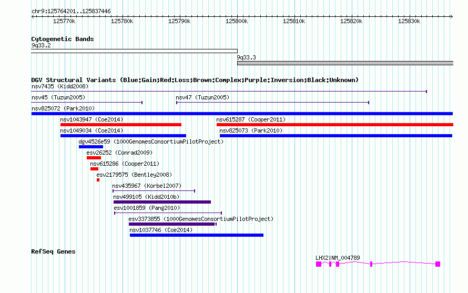Image resolution: width=468 pixels, height=293 pixels.
Task: Click the 125800k ruler tick label
Action: 237,21
